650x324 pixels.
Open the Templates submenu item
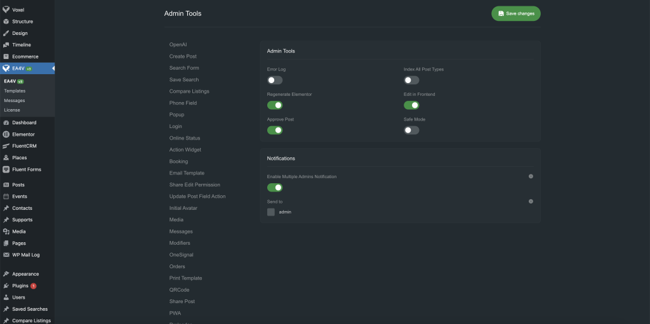point(15,91)
